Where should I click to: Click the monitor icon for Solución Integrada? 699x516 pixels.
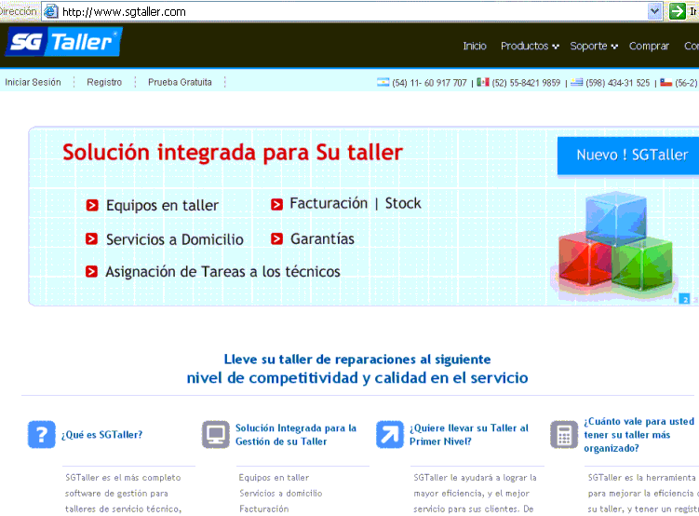pyautogui.click(x=216, y=434)
